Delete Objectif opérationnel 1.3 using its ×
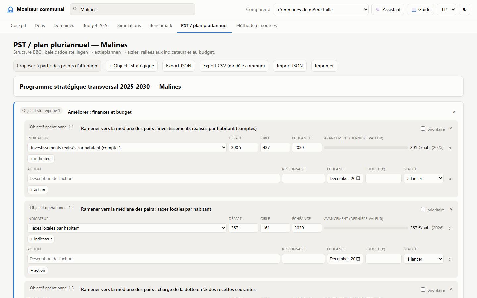 pos(451,289)
